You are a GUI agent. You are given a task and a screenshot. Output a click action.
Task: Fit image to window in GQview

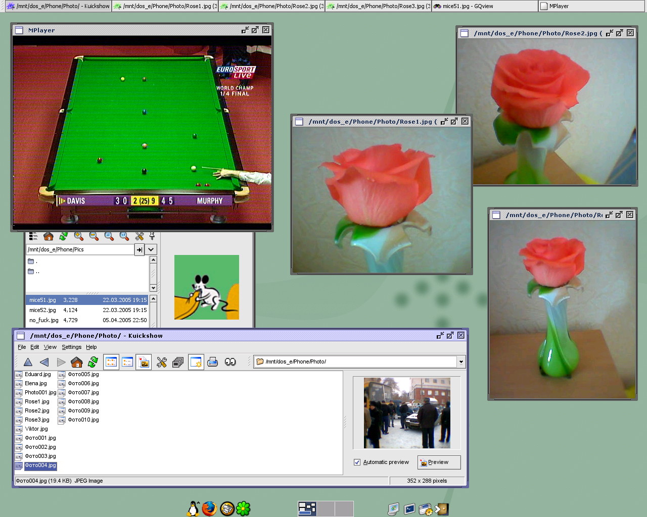(x=109, y=236)
